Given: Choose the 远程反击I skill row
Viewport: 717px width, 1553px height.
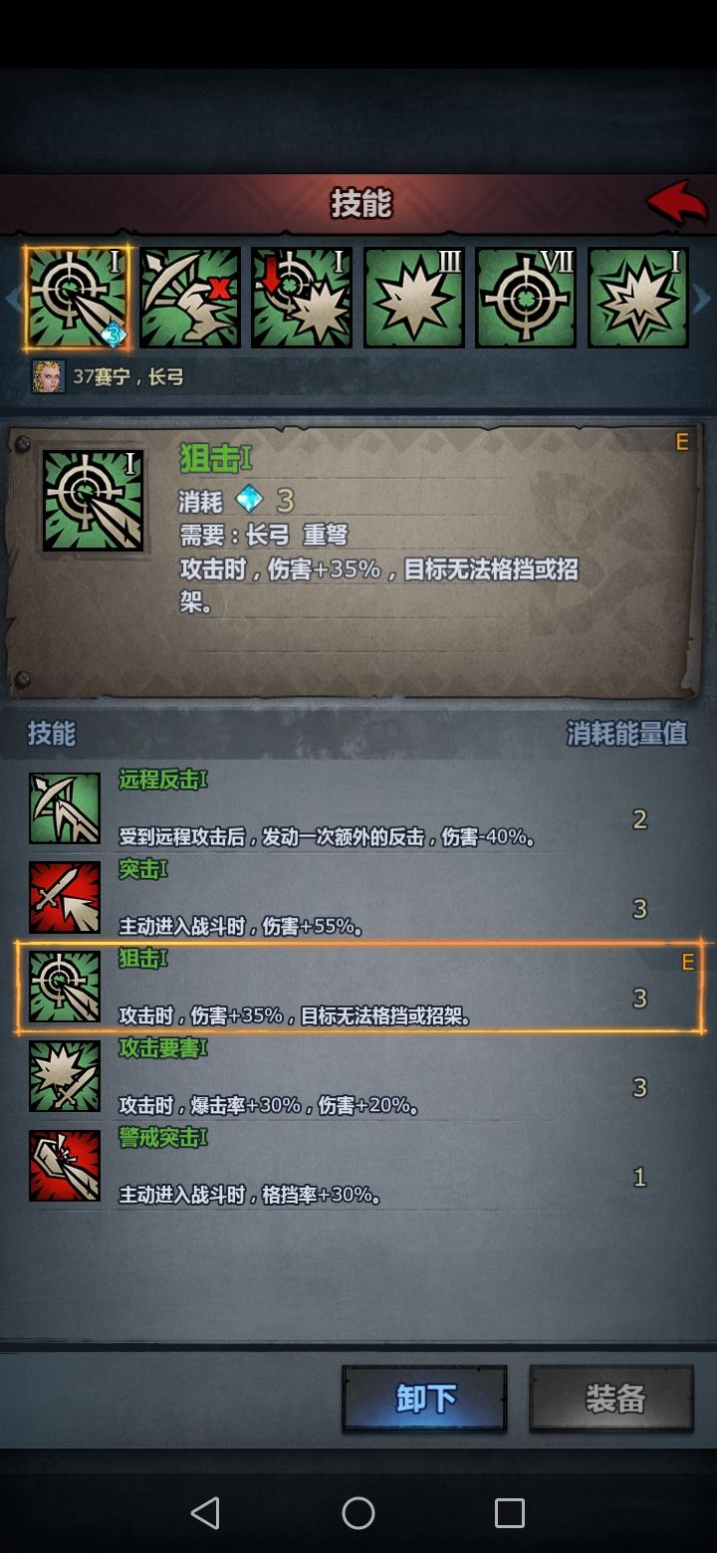Looking at the screenshot, I should pos(358,808).
